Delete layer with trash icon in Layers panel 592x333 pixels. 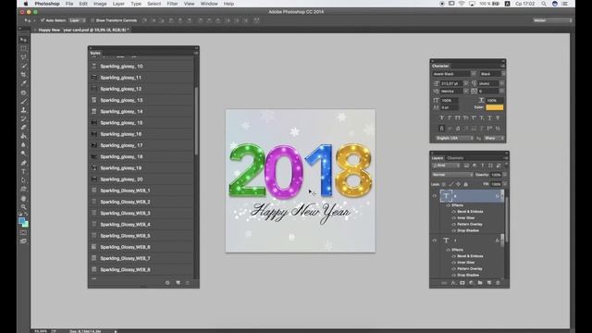pos(498,283)
